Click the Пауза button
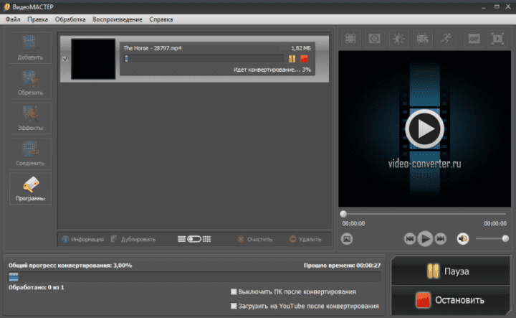 (x=450, y=271)
